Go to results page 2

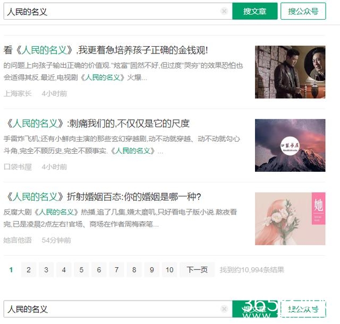[28, 270]
